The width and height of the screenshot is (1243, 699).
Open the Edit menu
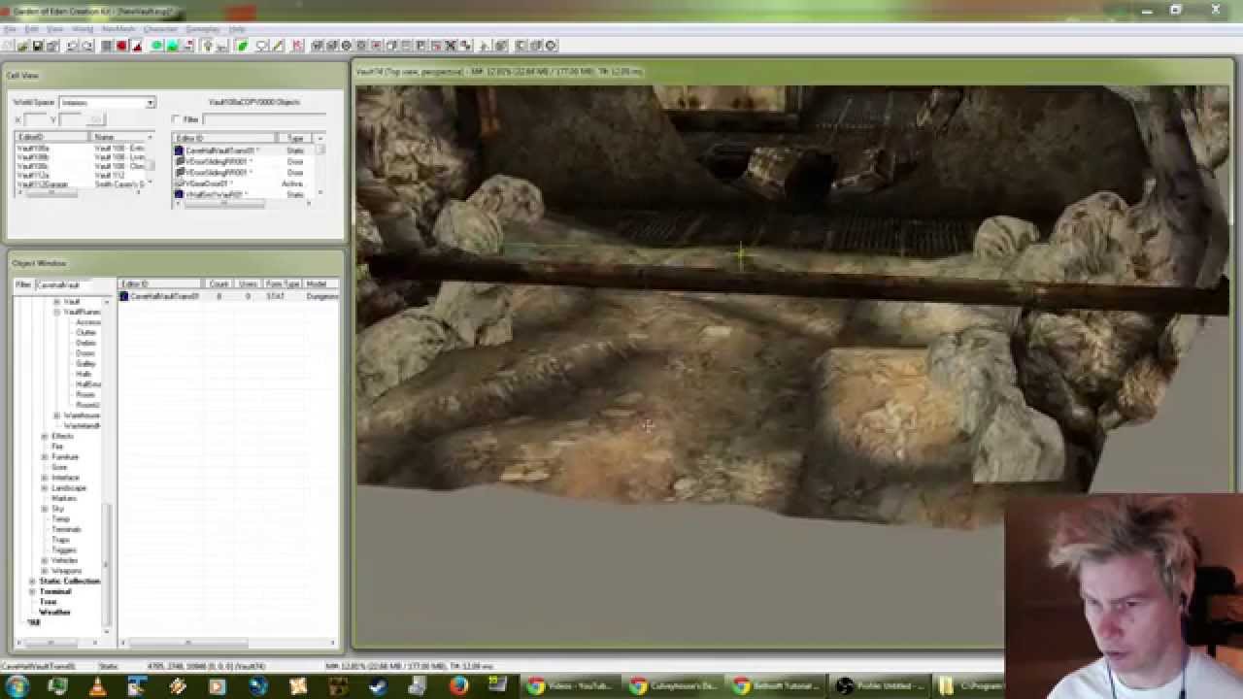tap(32, 29)
